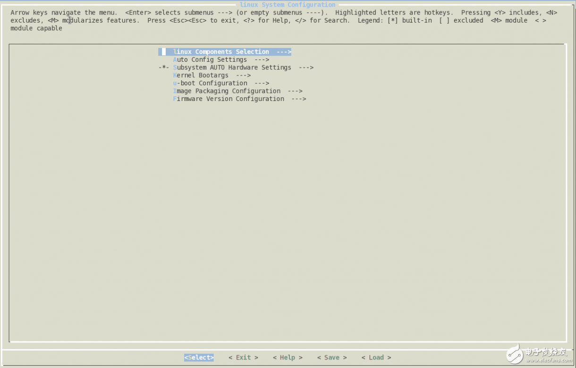Click the hotkey letter 'l' in linux Components Selection
576x368 pixels.
point(175,51)
